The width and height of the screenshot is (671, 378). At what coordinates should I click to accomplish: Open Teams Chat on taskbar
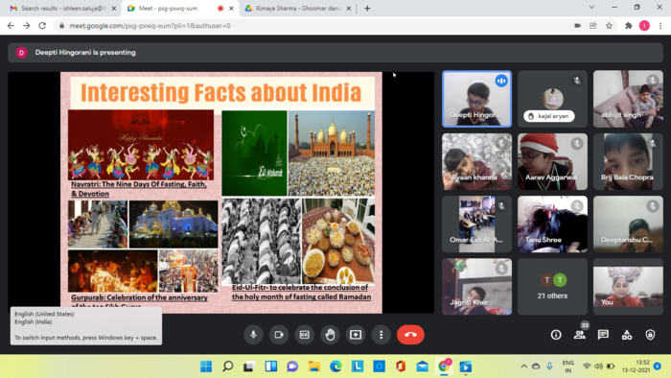click(292, 366)
